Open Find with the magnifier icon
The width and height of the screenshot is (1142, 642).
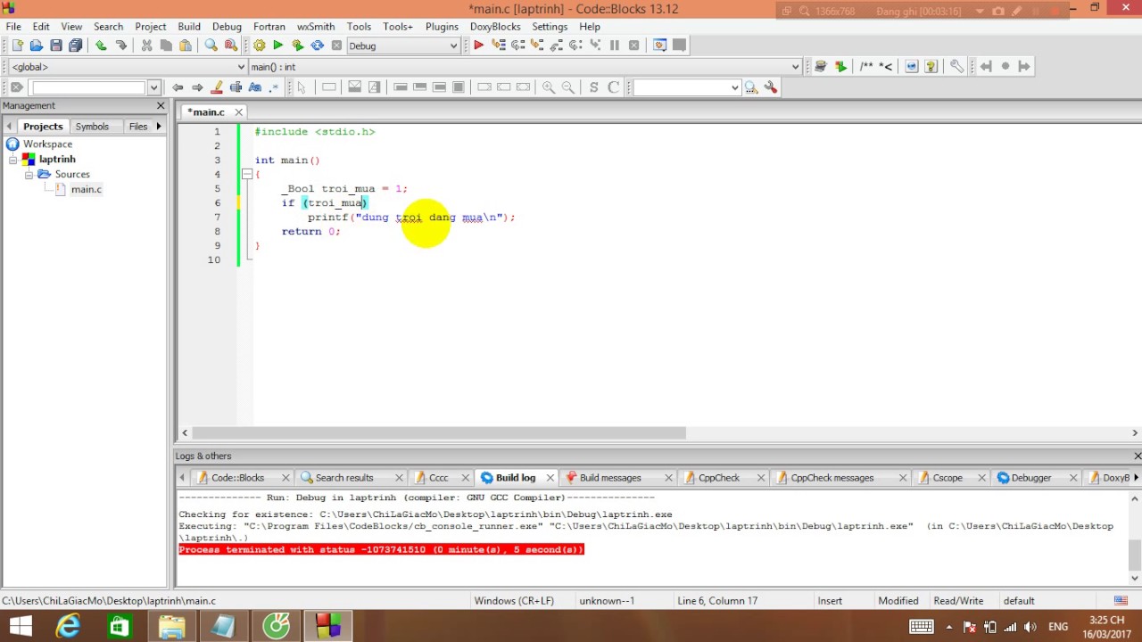point(211,45)
